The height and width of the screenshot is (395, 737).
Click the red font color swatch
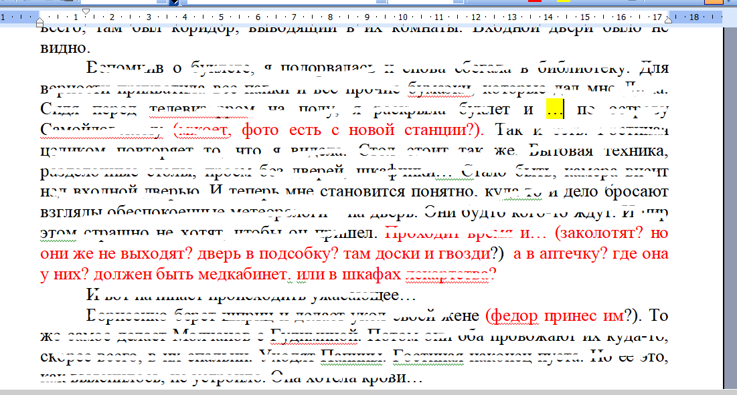click(534, 2)
